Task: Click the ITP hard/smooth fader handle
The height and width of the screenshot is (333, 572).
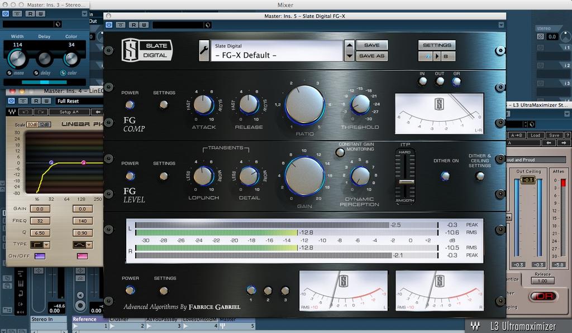Action: 406,181
